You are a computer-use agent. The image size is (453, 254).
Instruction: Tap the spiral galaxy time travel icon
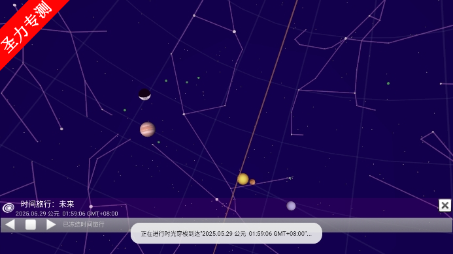pos(8,208)
